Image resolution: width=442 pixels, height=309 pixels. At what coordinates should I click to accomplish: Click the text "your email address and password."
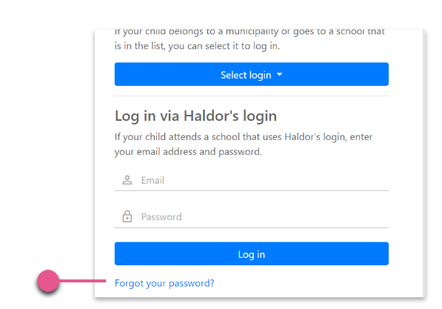point(188,152)
